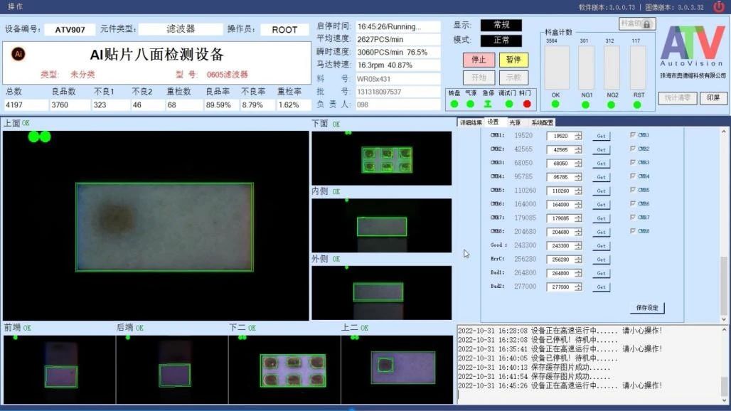Uncheck the CMR5 checkbox
Viewport: 731px width, 411px height.
coord(631,191)
